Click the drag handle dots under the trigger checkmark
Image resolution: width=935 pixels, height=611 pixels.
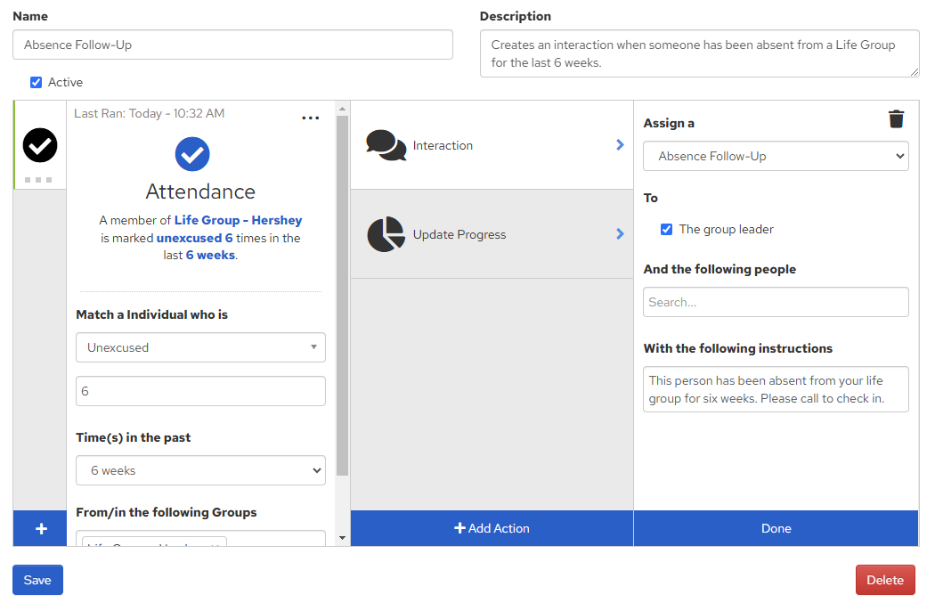39,179
